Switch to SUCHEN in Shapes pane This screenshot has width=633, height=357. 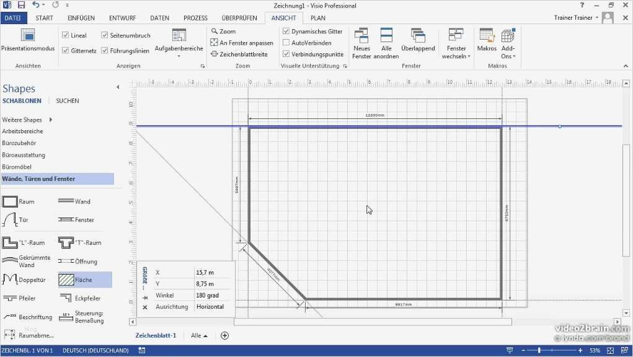click(68, 100)
